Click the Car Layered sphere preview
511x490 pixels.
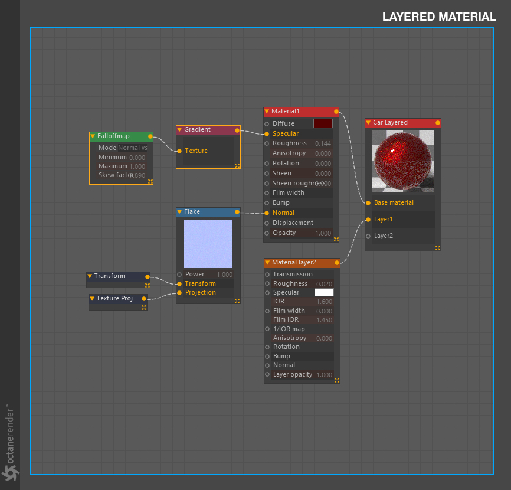click(x=403, y=161)
